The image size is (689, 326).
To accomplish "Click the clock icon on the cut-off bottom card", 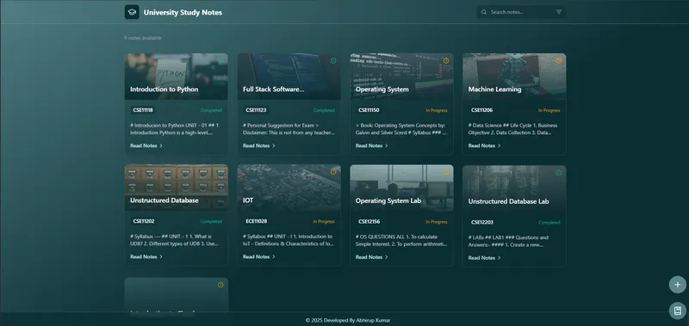I will coord(220,285).
